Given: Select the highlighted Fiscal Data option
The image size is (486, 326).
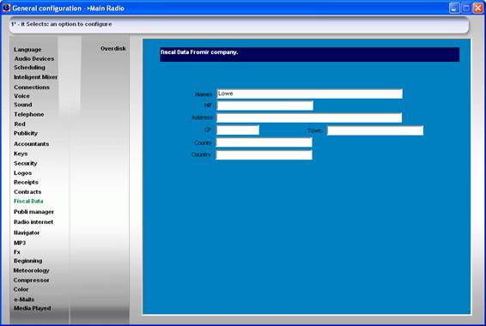Looking at the screenshot, I should pyautogui.click(x=28, y=201).
